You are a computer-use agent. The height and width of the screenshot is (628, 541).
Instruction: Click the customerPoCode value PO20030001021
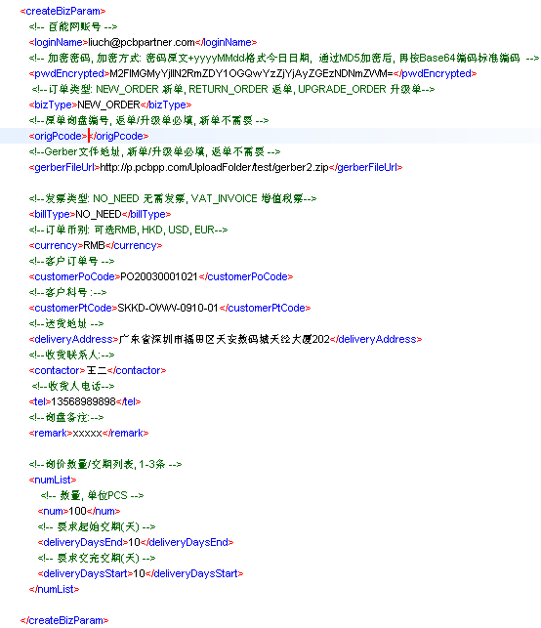pos(159,276)
